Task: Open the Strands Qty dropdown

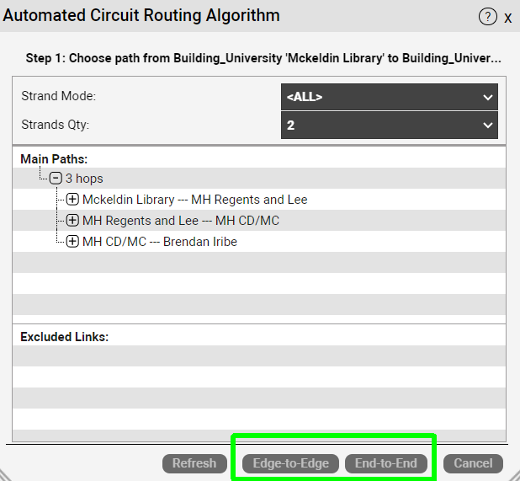Action: coord(389,126)
